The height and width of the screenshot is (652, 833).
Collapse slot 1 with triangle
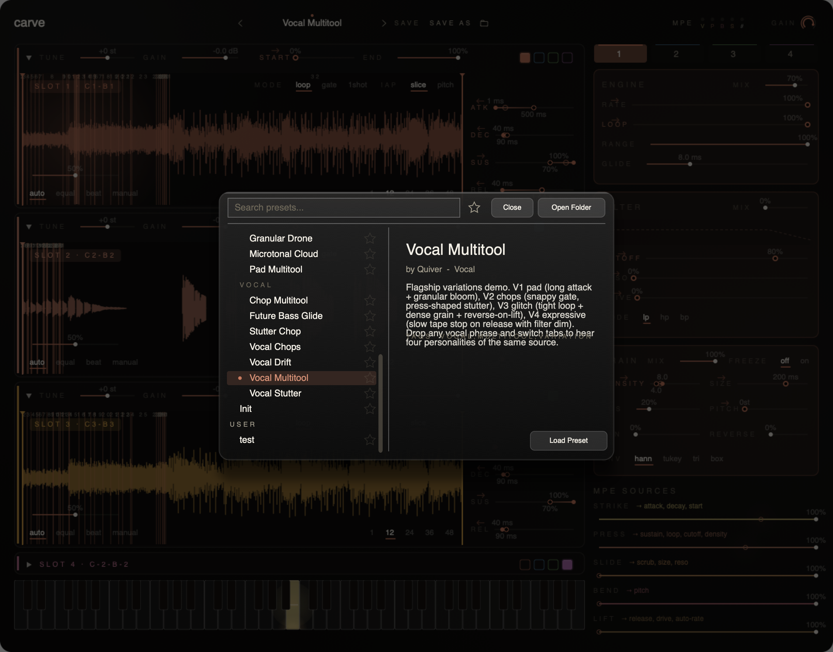coord(29,58)
